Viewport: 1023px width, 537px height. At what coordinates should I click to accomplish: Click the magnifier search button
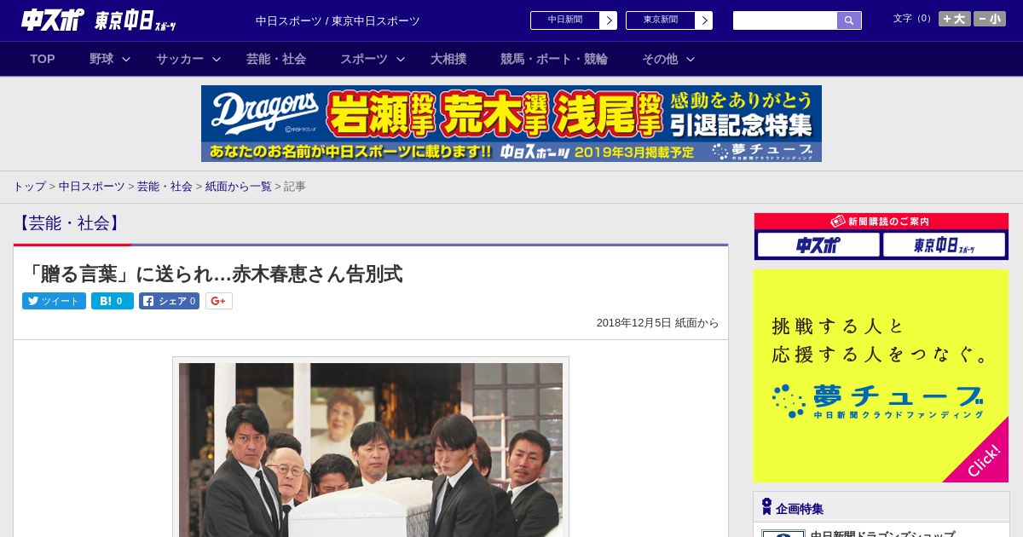coord(849,20)
